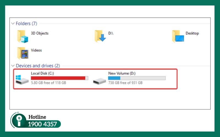Image resolution: width=220 pixels, height=137 pixels.
Task: Click the Videos folder name
Action: pyautogui.click(x=36, y=50)
